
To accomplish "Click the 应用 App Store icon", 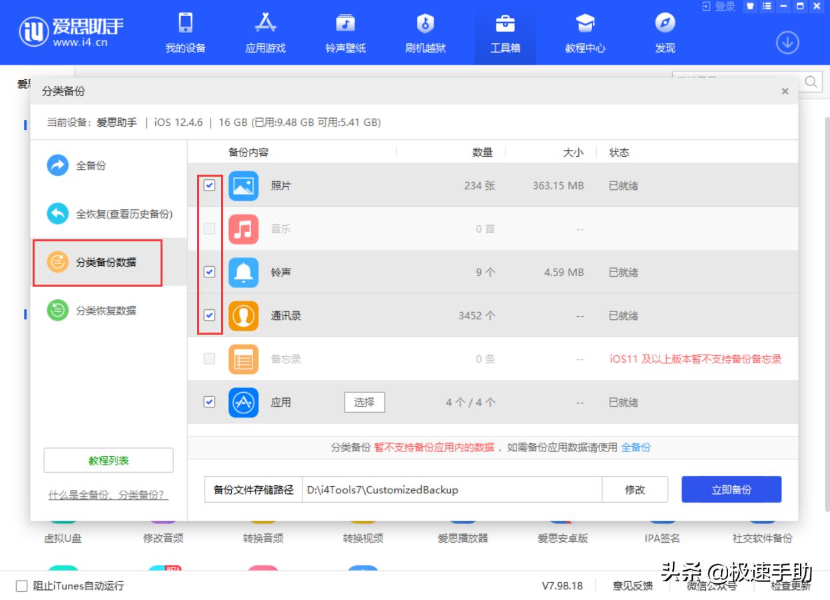I will pyautogui.click(x=244, y=402).
